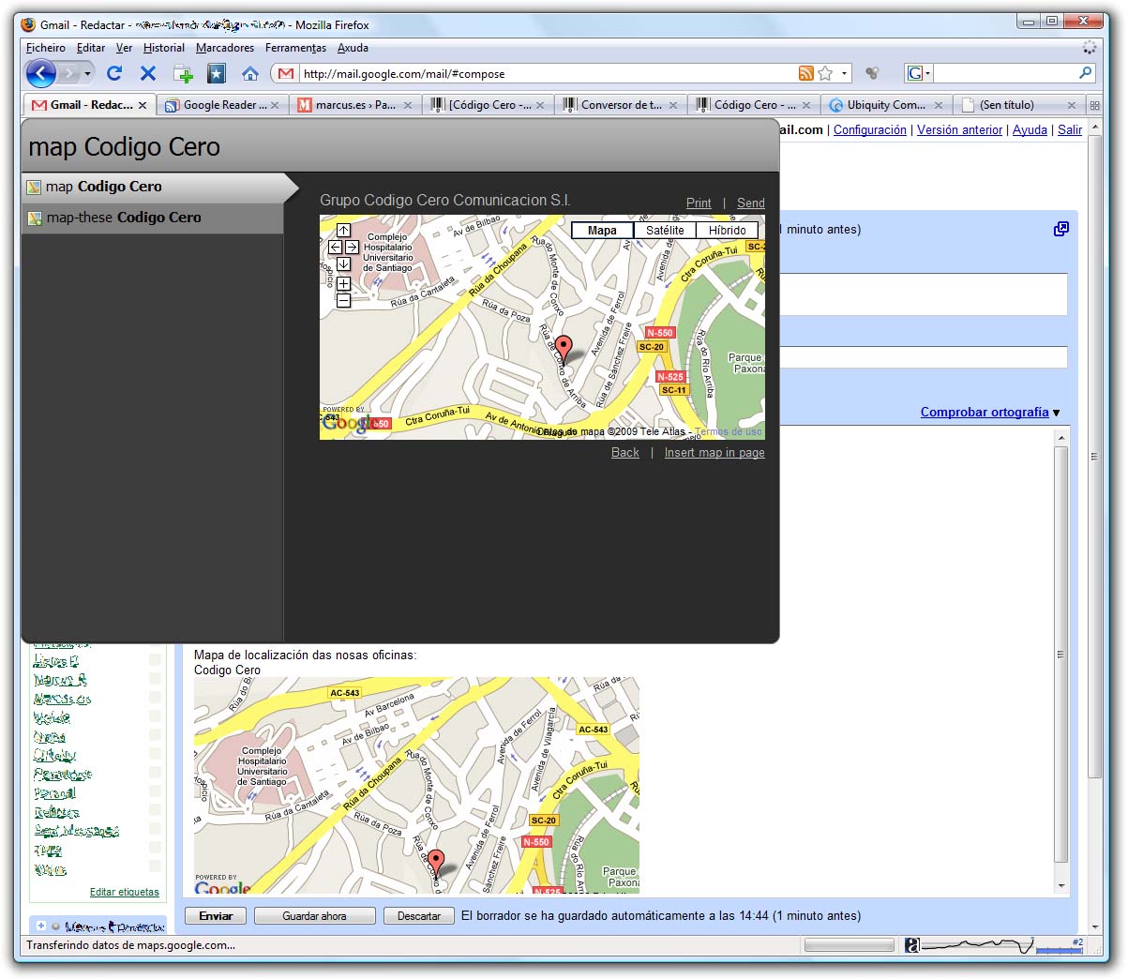Discard the draft with Descartar
The height and width of the screenshot is (979, 1128).
point(418,916)
